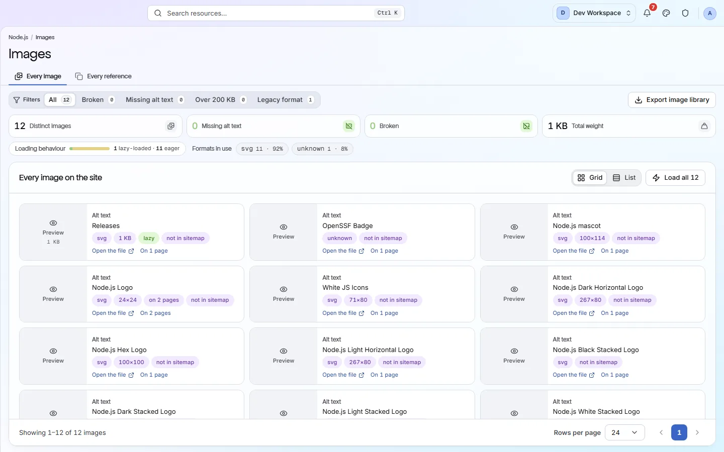724x452 pixels.
Task: Click the shield icon in the header
Action: [685, 13]
